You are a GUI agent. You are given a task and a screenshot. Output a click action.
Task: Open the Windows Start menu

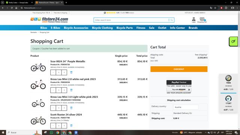point(3,132)
